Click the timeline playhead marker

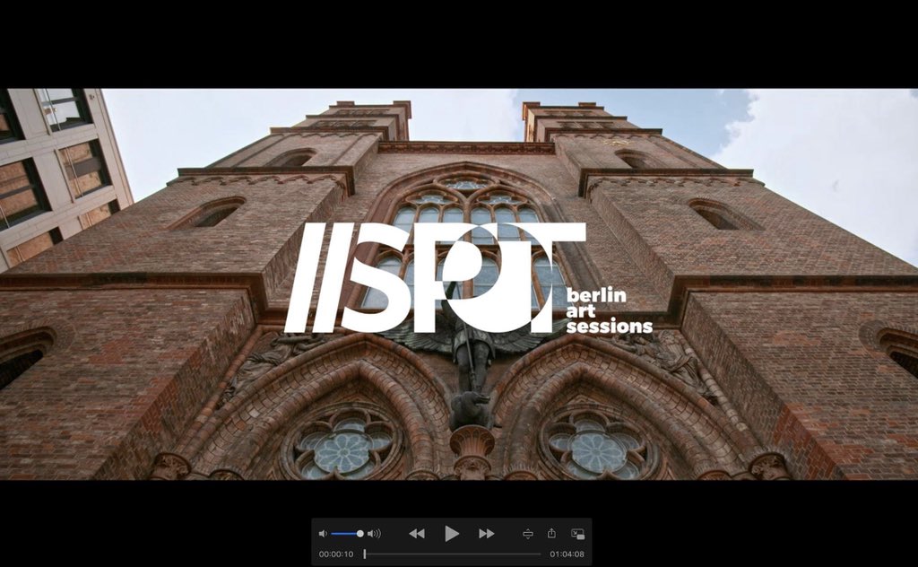click(366, 554)
